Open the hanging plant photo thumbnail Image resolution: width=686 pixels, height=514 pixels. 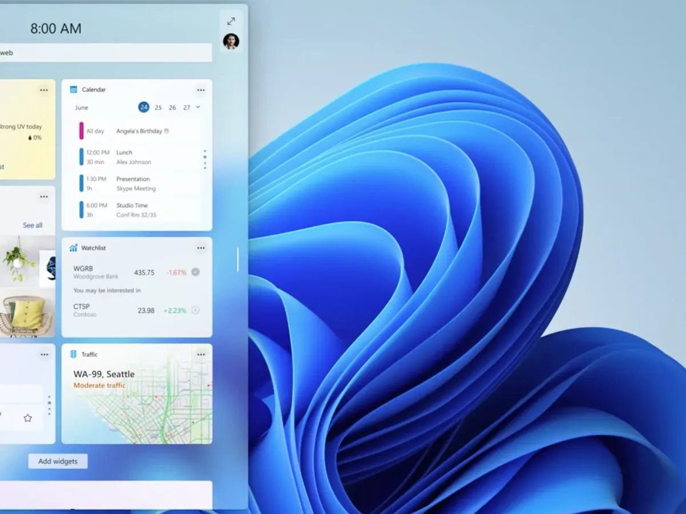tap(19, 260)
